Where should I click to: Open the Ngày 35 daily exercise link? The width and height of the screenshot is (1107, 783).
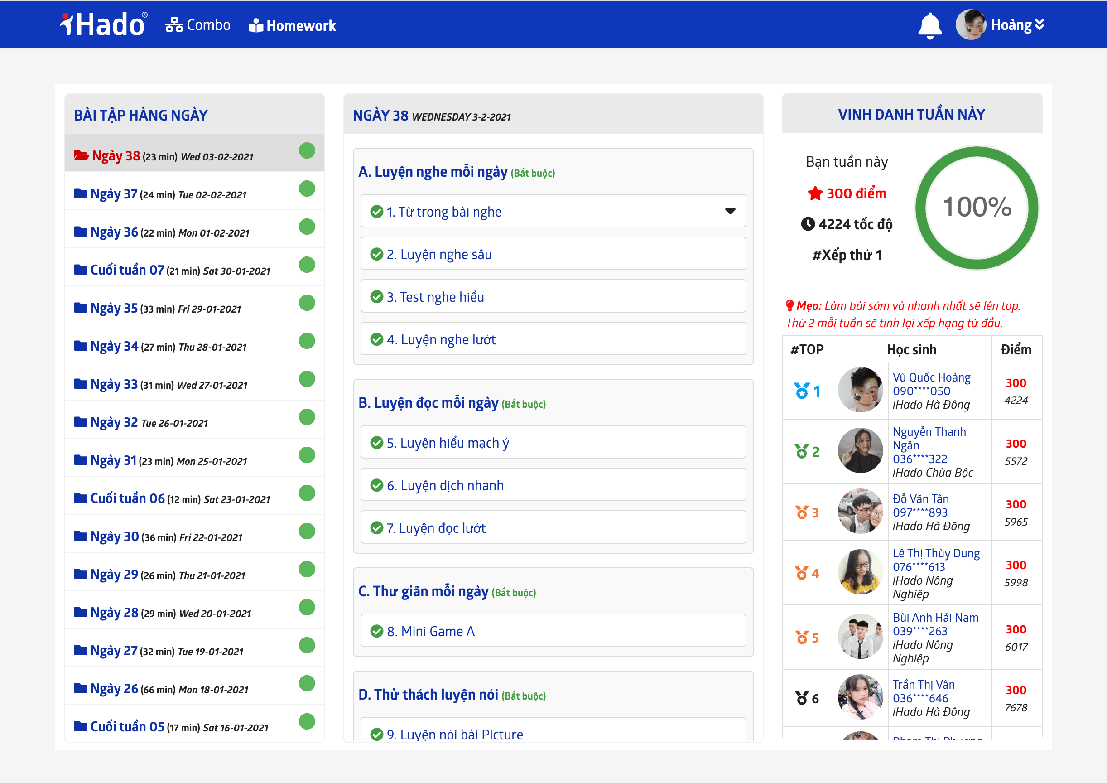114,308
